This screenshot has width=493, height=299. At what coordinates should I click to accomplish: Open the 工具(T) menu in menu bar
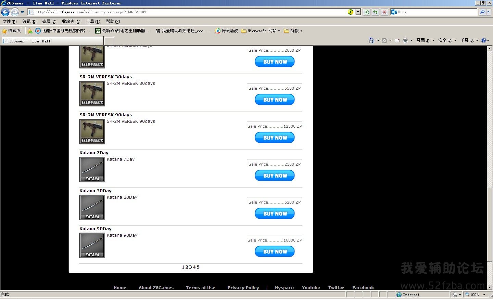click(x=93, y=22)
